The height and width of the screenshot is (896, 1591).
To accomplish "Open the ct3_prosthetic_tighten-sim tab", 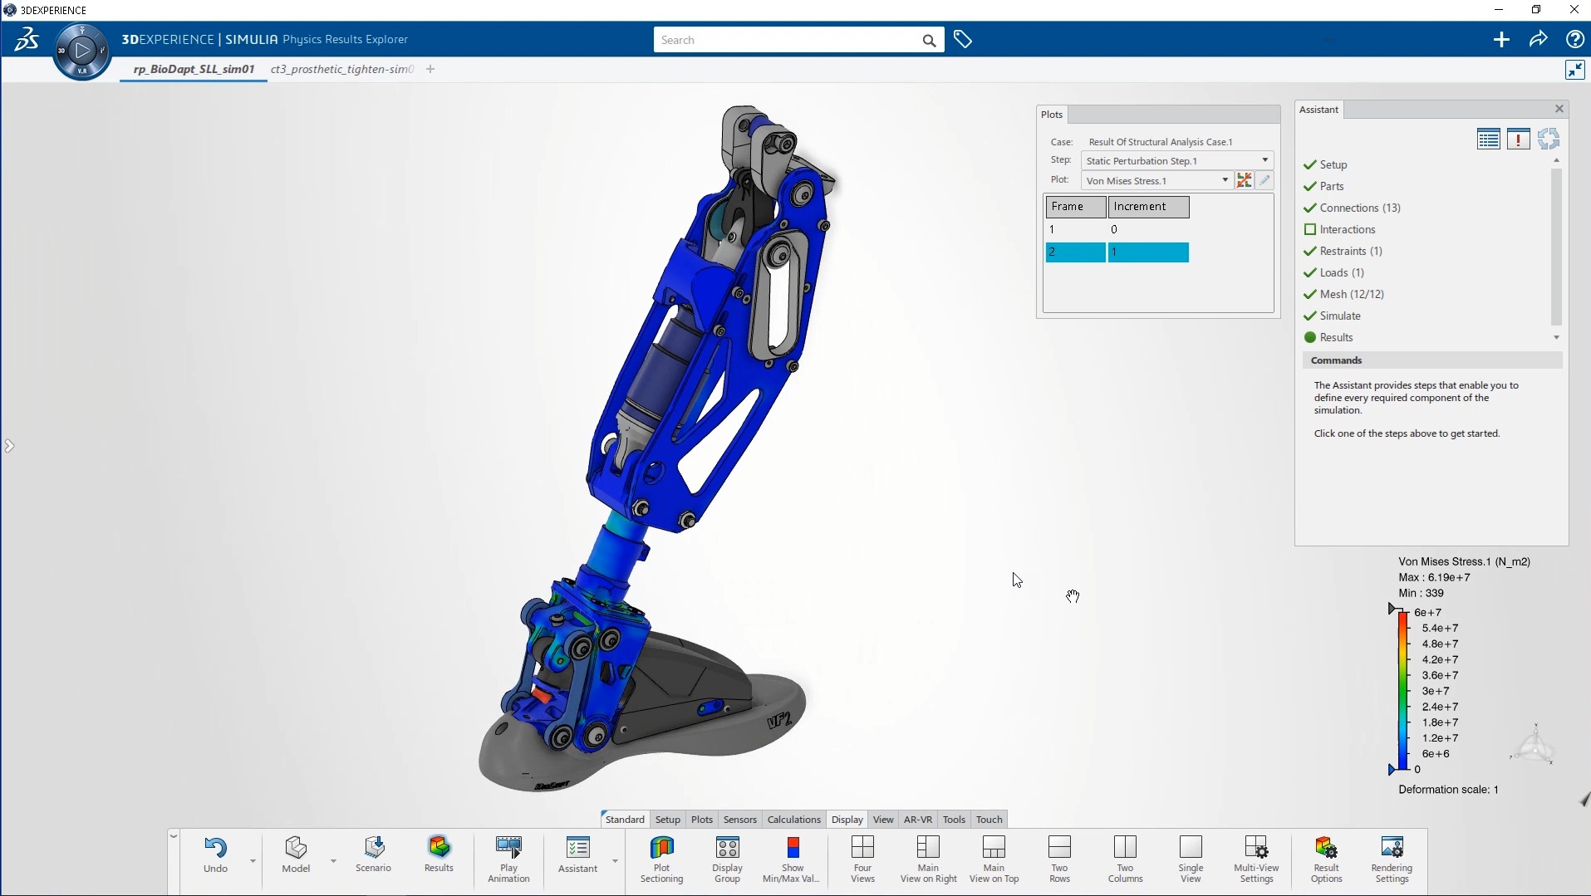I will point(341,69).
